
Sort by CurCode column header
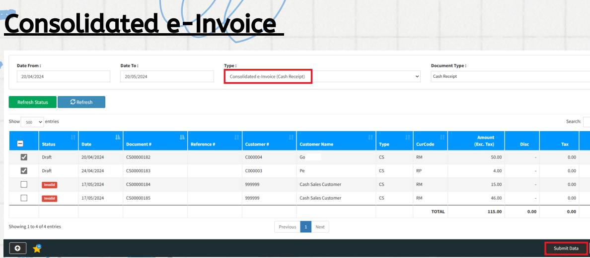[430, 141]
